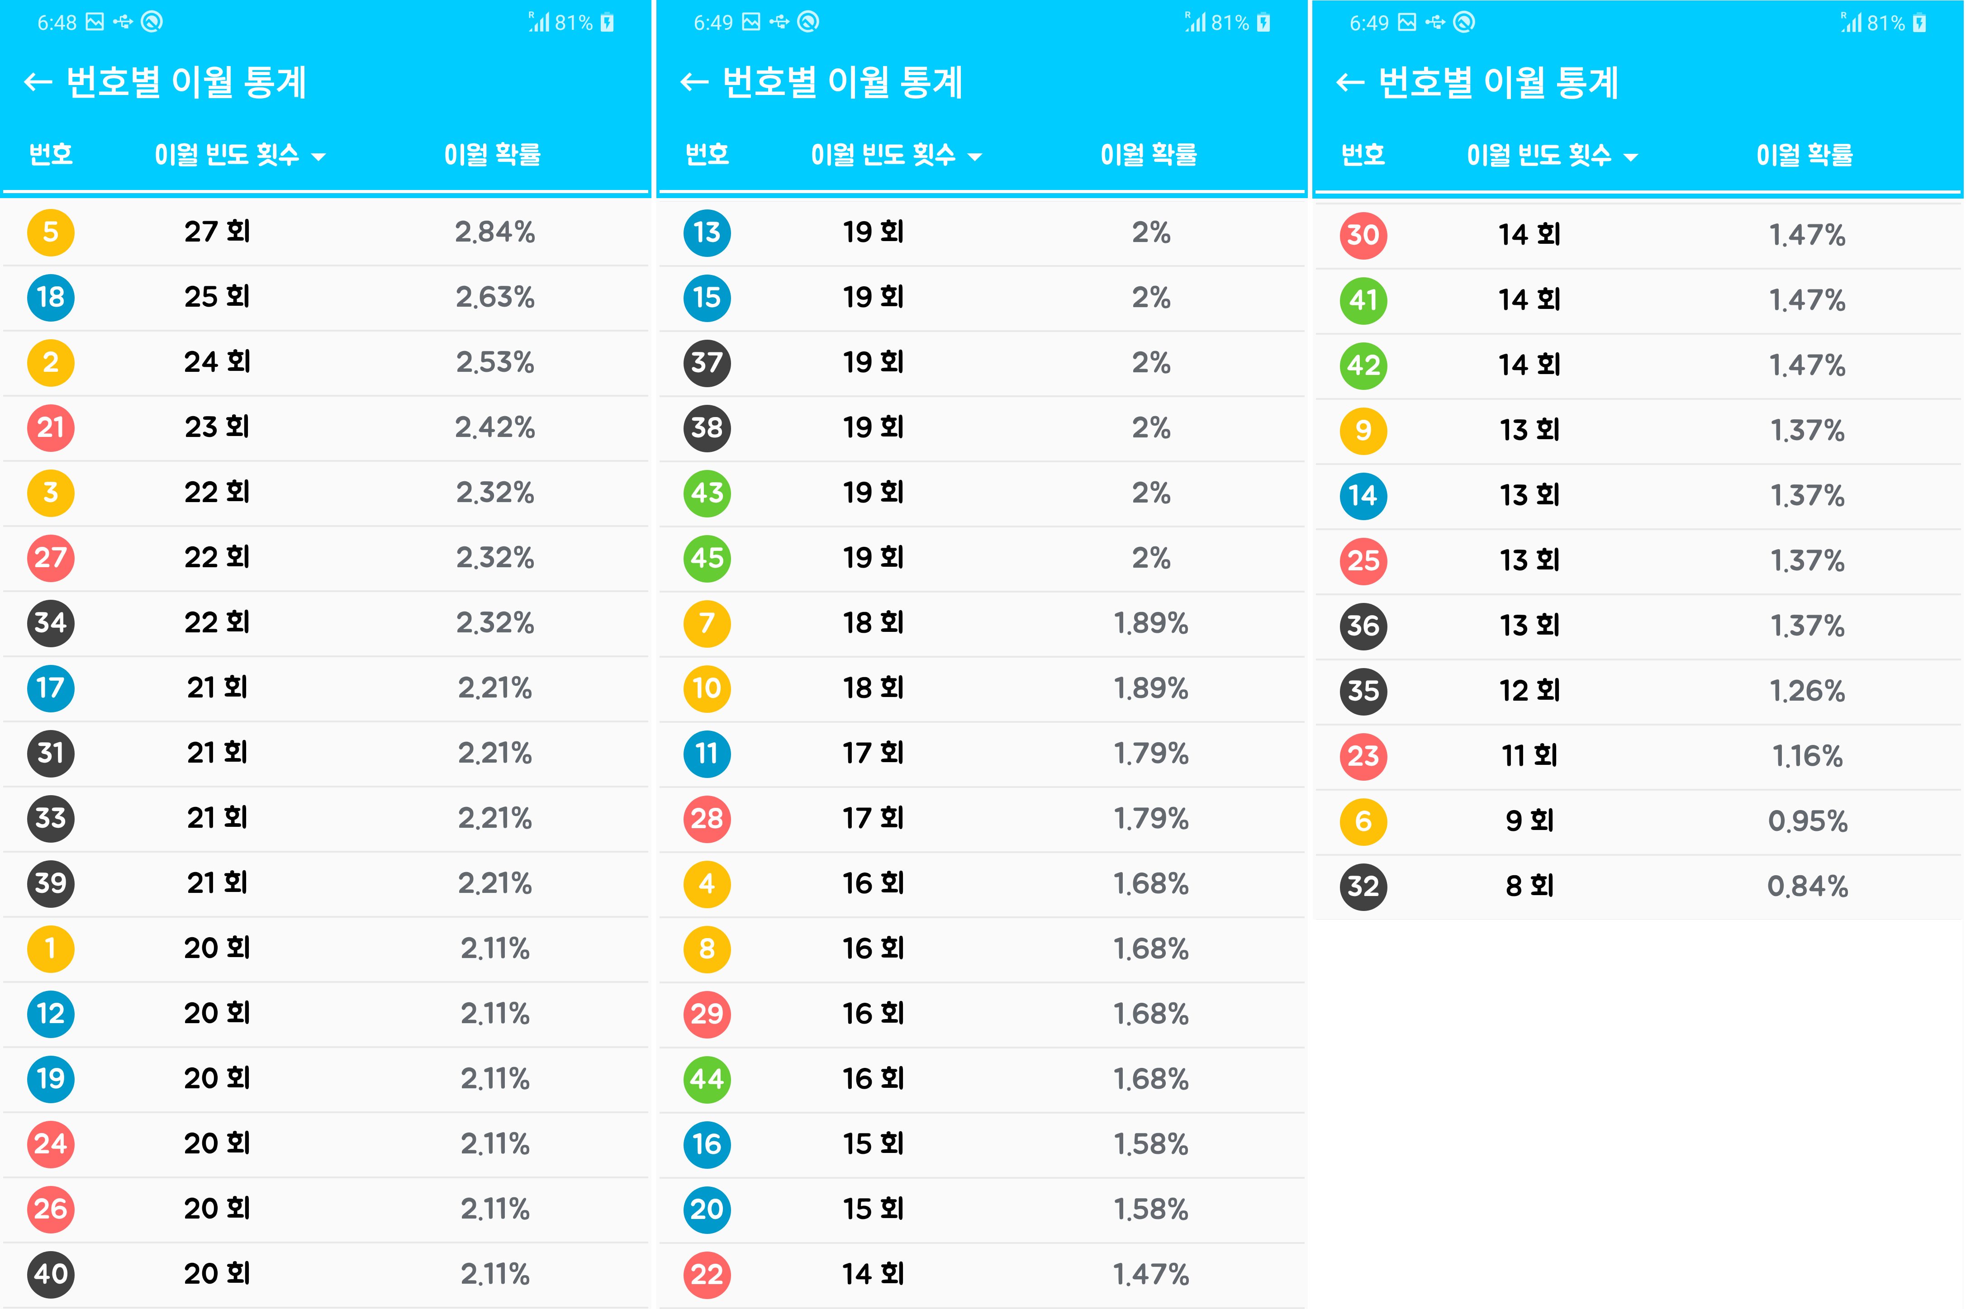Tap 이월 확률 header in right screen
This screenshot has width=1966, height=1309.
tap(1805, 154)
